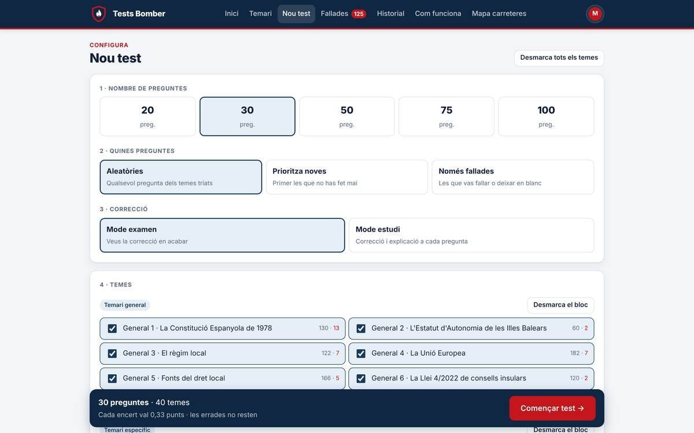Open the Temari section
The height and width of the screenshot is (433, 694).
point(260,13)
